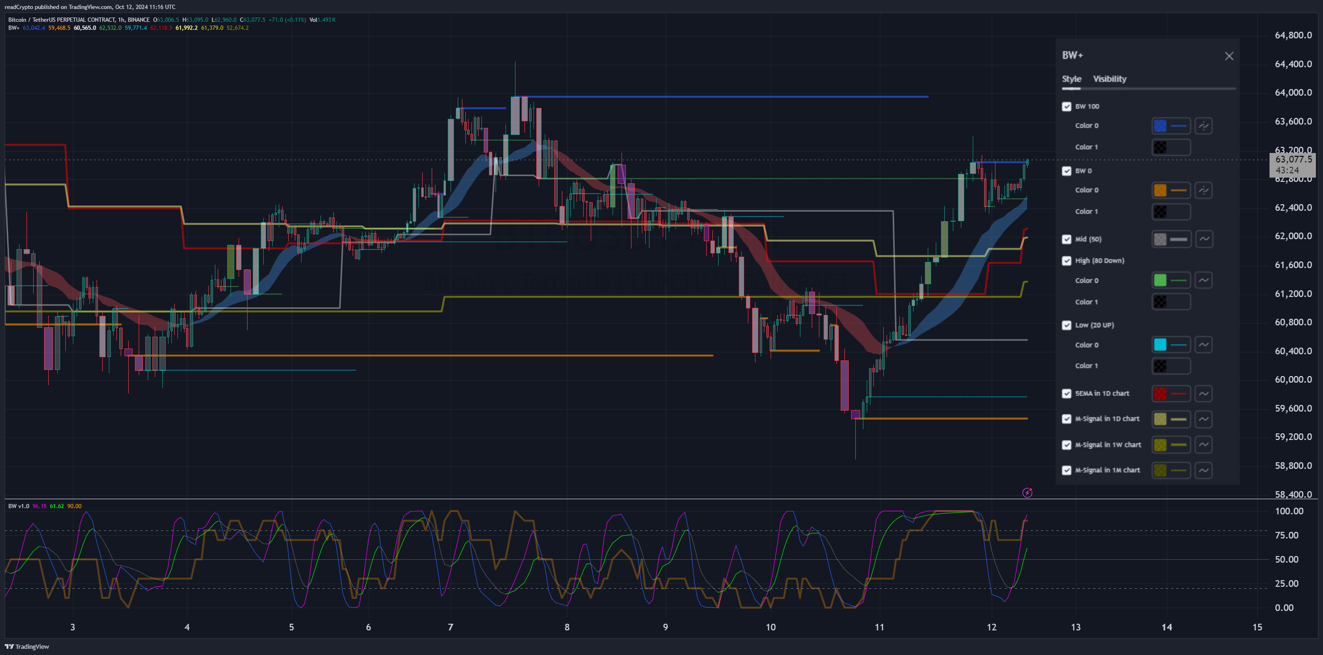Screen dimensions: 1323x655
Task: Click the 50.00 oscillator scale label
Action: pos(1287,559)
